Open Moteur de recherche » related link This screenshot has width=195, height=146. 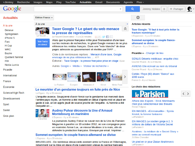(x=96, y=66)
